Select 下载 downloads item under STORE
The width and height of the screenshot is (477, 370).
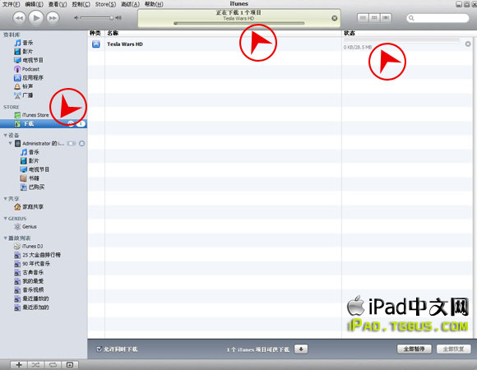tap(44, 123)
